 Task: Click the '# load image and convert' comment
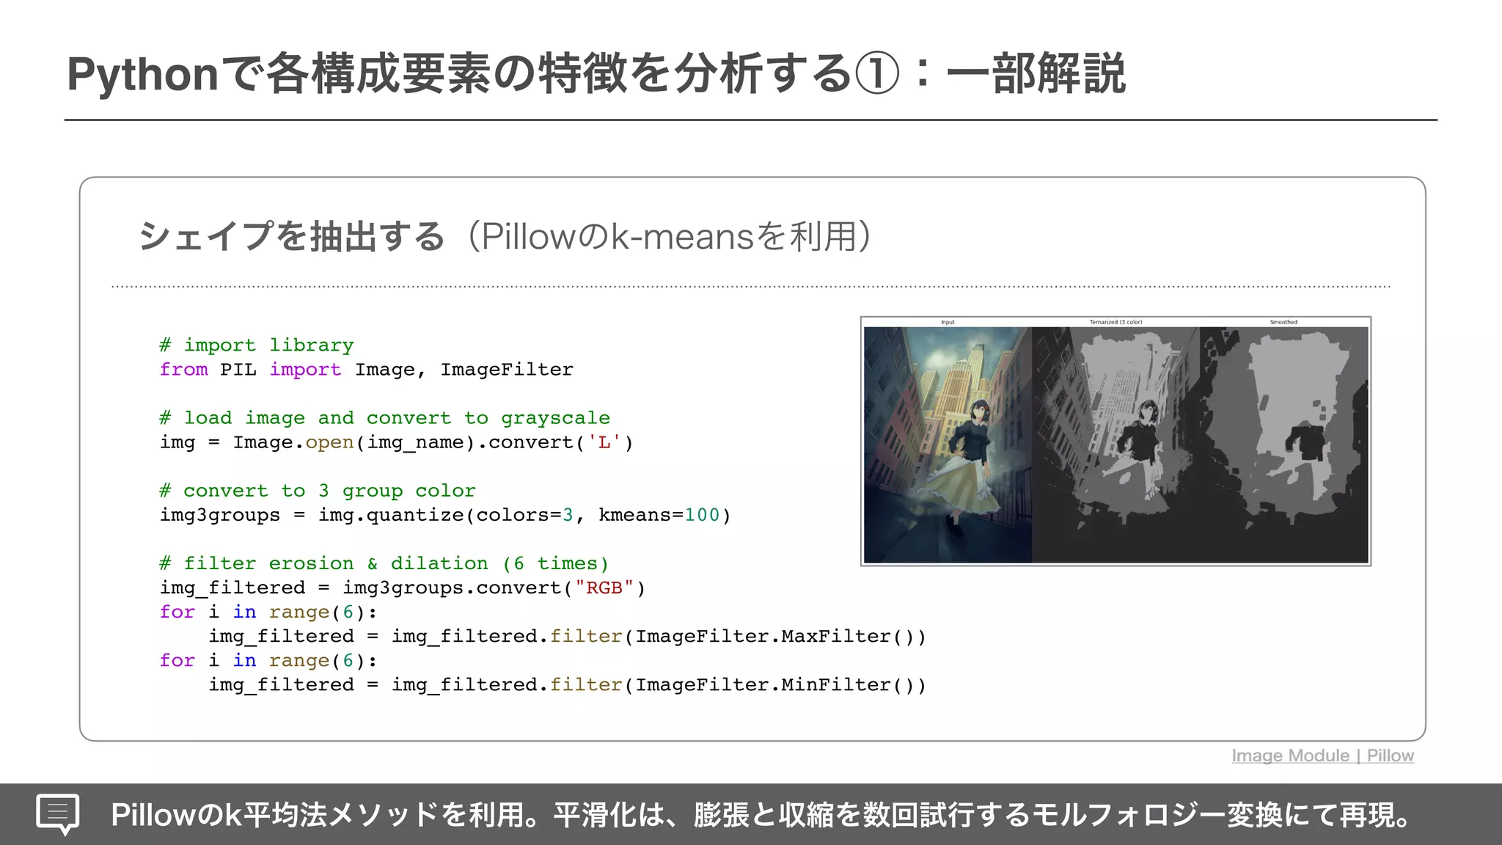(x=385, y=417)
